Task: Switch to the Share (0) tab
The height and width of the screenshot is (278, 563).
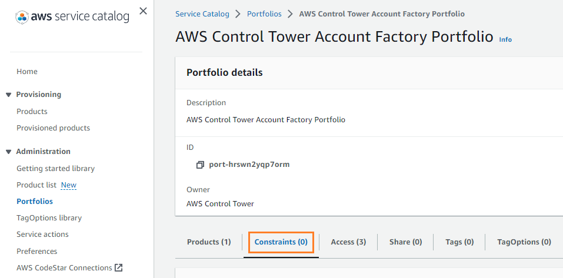Action: [x=405, y=242]
